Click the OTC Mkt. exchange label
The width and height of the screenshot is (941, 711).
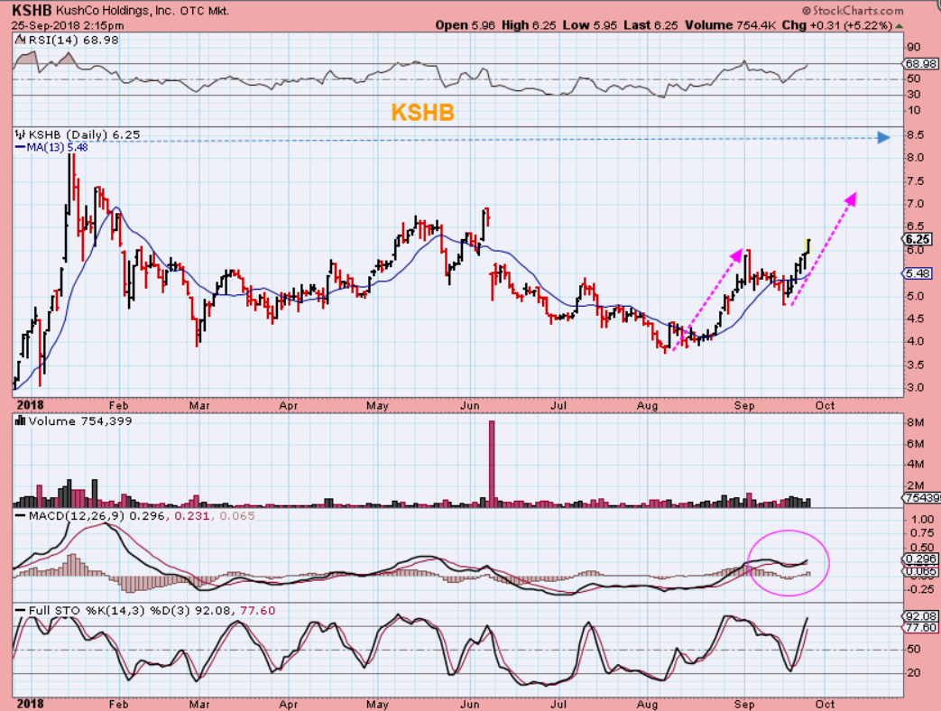(x=205, y=11)
